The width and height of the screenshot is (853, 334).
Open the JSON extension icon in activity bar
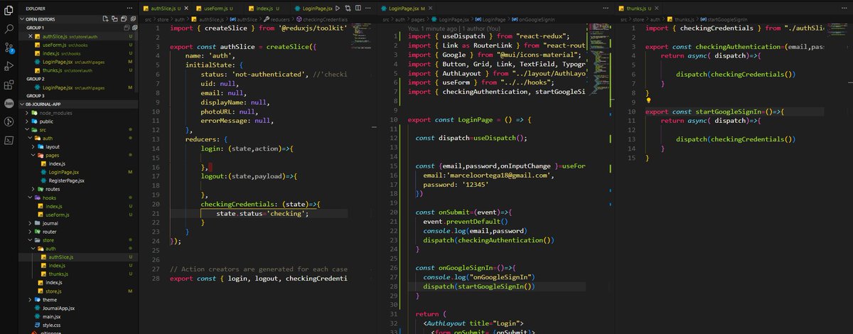pyautogui.click(x=9, y=103)
